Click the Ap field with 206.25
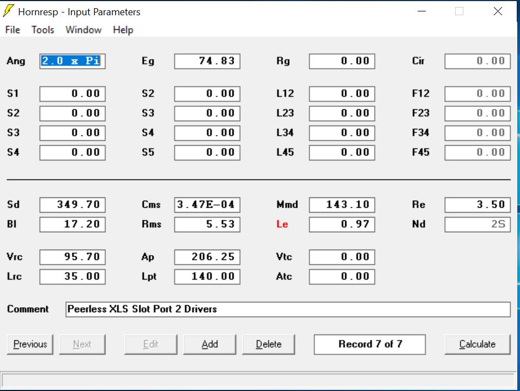 click(x=207, y=257)
